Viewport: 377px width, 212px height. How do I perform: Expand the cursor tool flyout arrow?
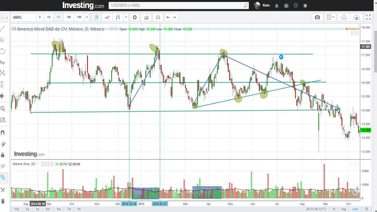(7, 18)
